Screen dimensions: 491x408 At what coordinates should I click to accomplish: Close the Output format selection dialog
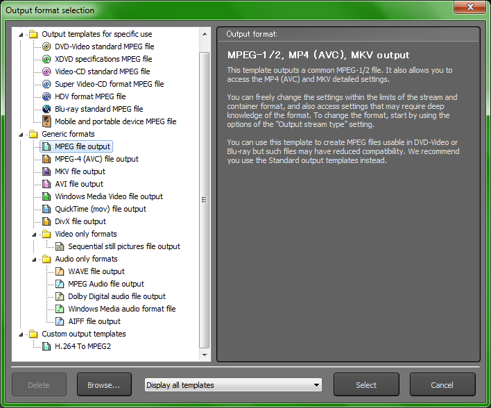[x=470, y=7]
